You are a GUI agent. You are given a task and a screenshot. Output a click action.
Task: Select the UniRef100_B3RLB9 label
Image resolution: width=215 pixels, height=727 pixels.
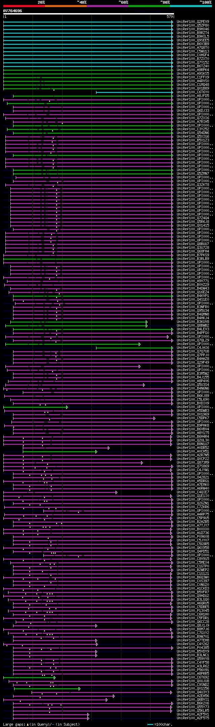click(x=193, y=259)
